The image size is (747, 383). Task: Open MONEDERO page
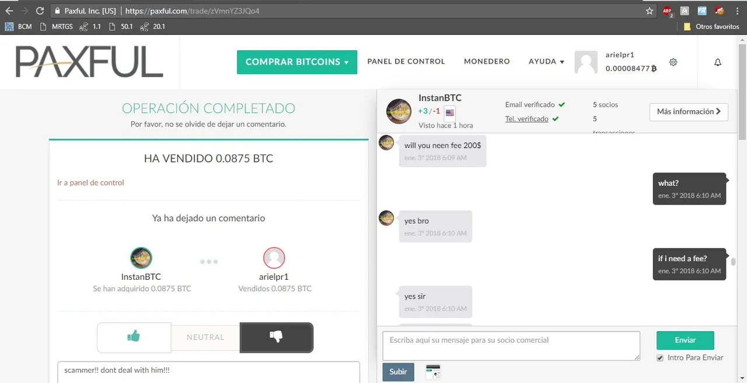point(487,61)
